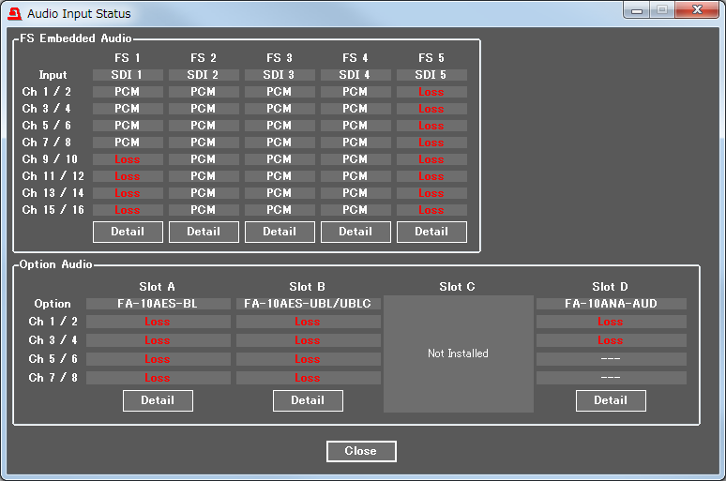
Task: Select the FA-10ANA-AUD option field in Slot D
Action: [611, 304]
